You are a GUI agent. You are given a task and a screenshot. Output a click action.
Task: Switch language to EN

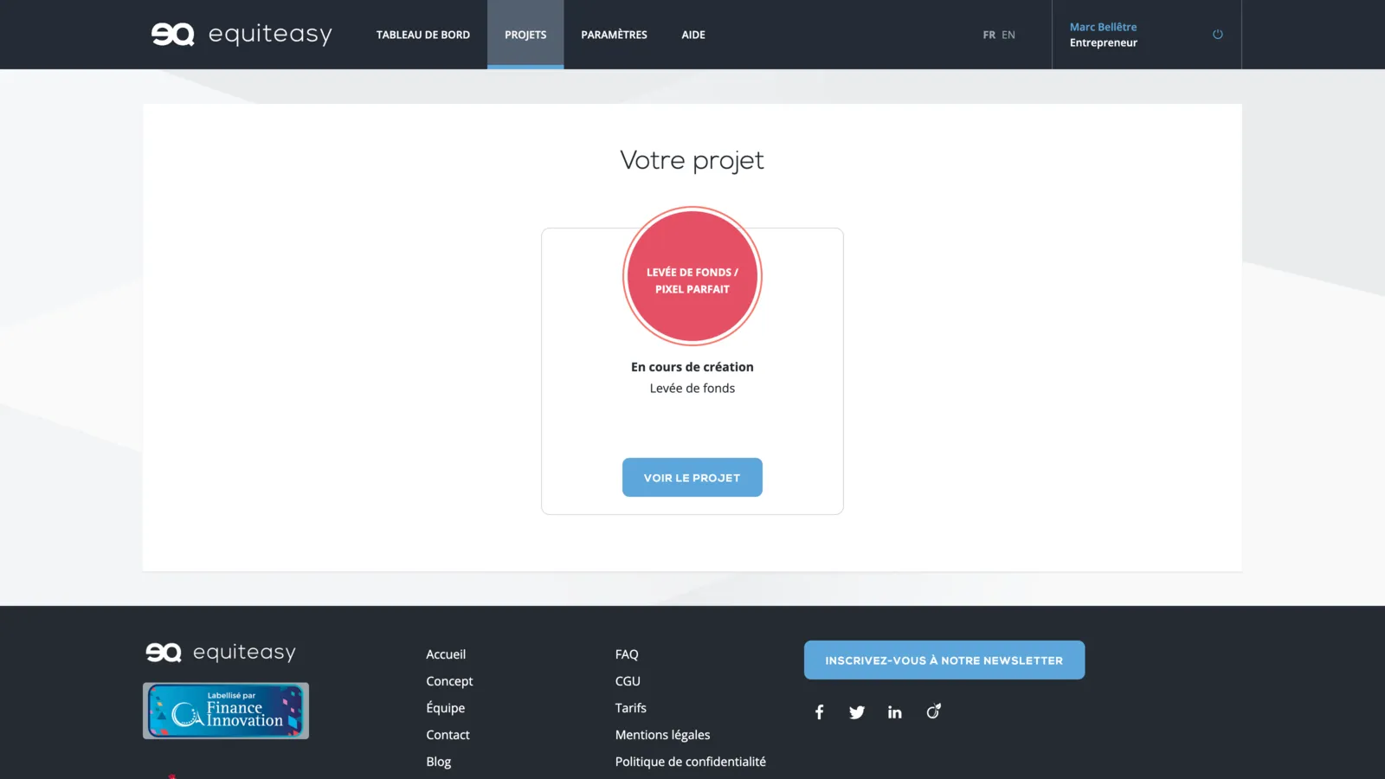1008,35
